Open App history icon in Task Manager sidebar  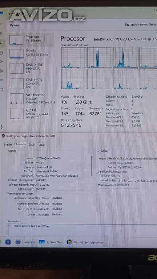tap(1, 52)
